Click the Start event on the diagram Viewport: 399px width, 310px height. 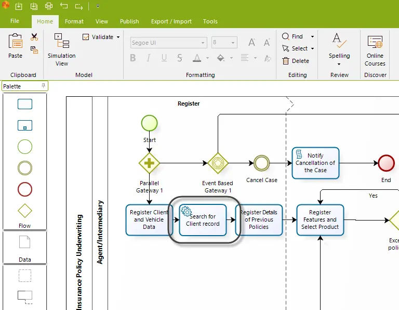[x=150, y=123]
